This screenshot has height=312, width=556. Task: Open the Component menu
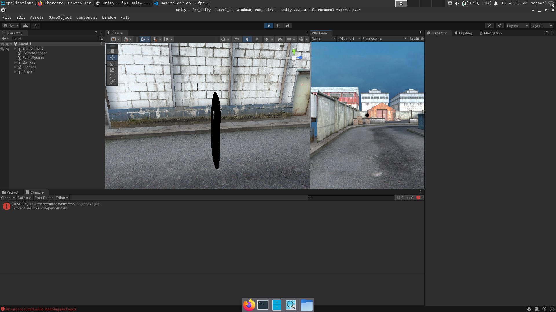click(87, 18)
